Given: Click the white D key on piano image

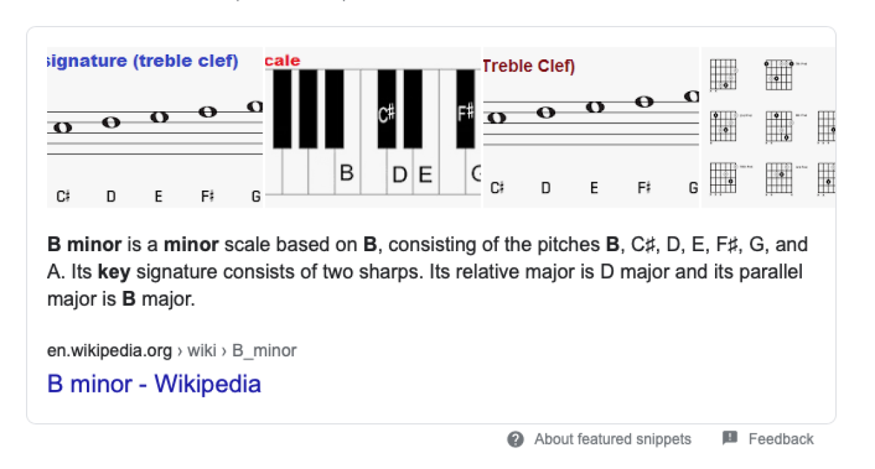Looking at the screenshot, I should 400,175.
